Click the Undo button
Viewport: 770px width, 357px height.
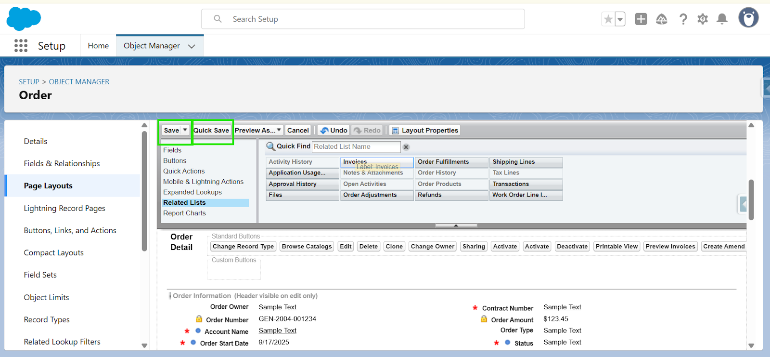tap(334, 131)
